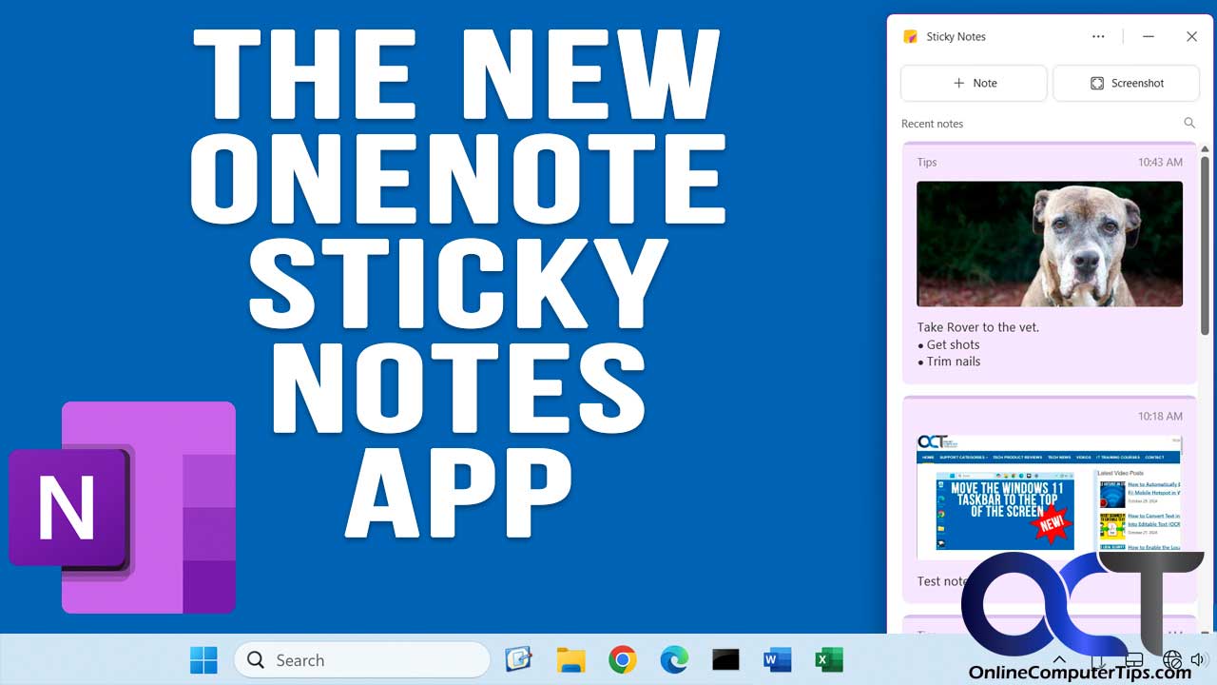This screenshot has height=685, width=1217.
Task: Select the "Take Rover to the vet." text
Action: tap(978, 327)
